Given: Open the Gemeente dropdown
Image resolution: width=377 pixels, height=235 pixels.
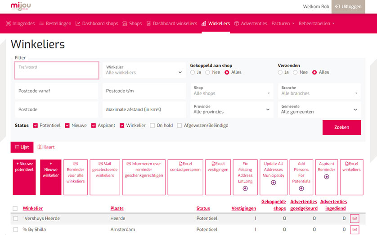Looking at the screenshot, I should [319, 109].
